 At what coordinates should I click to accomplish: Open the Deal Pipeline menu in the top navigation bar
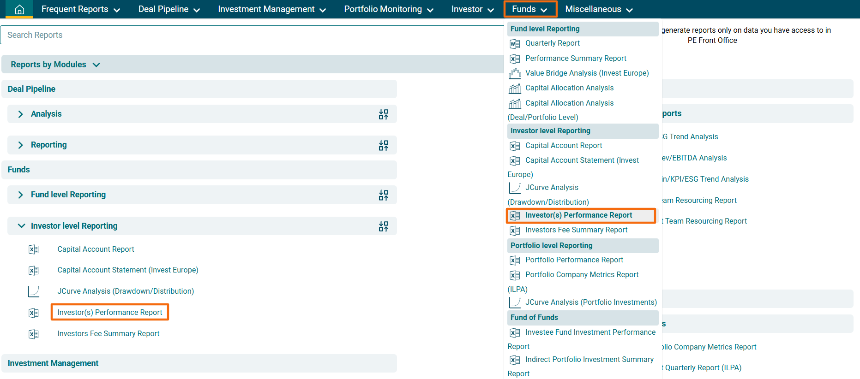coord(169,9)
